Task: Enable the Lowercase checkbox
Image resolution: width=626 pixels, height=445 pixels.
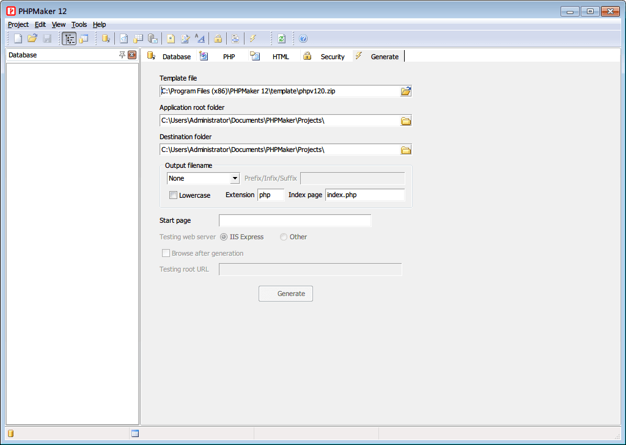Action: (x=173, y=195)
